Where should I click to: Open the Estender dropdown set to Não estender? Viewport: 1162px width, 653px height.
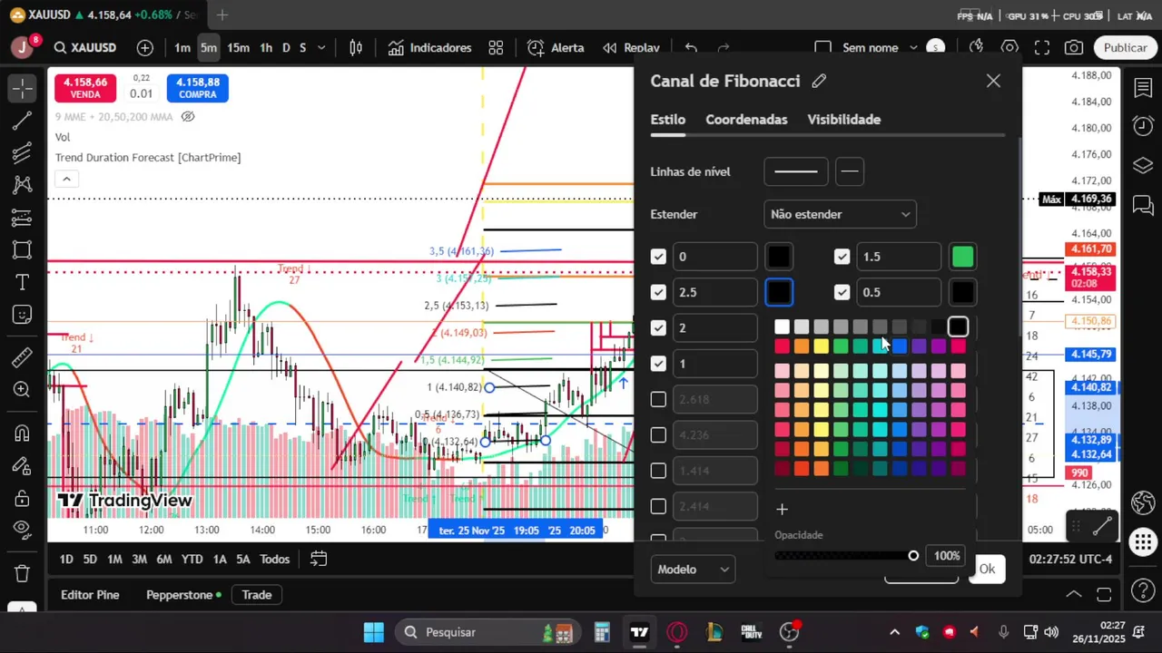[840, 214]
